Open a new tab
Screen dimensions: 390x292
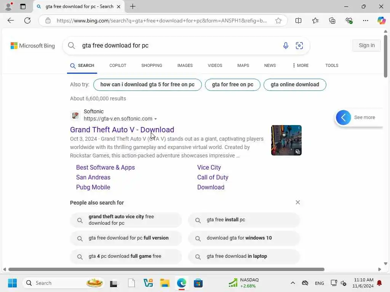[x=133, y=6]
